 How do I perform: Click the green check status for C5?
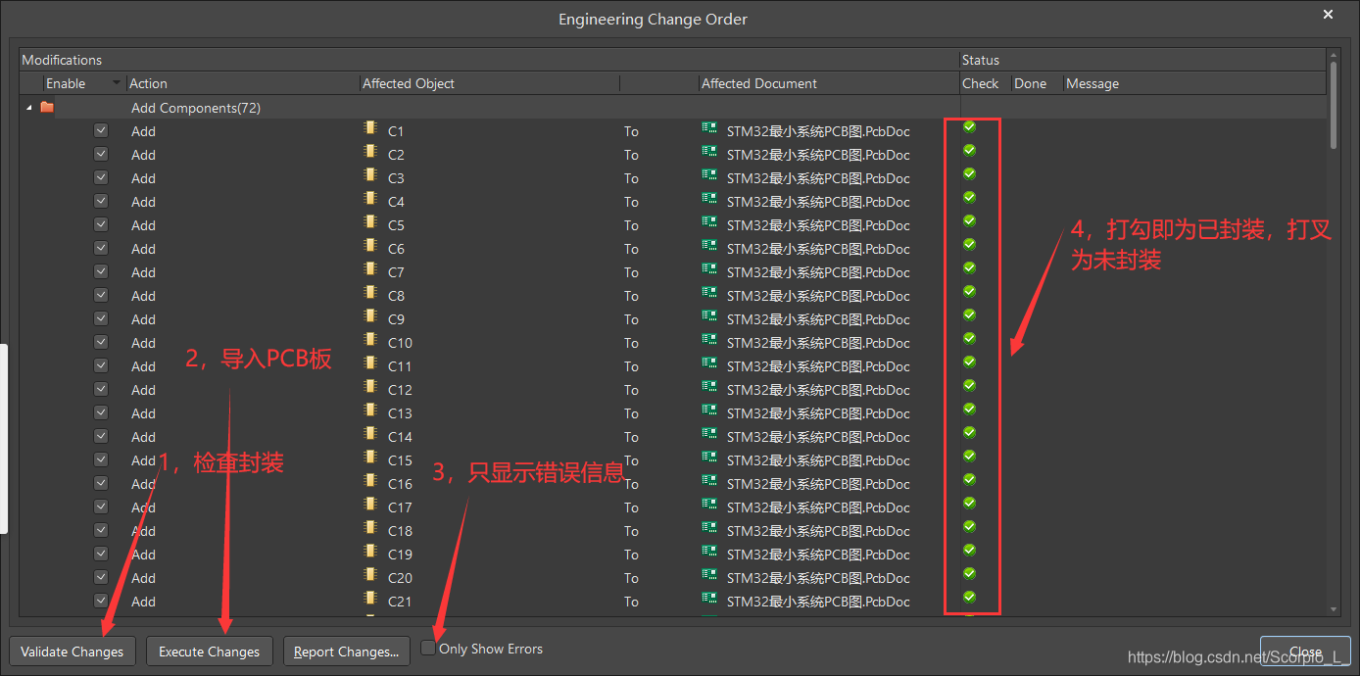(969, 221)
